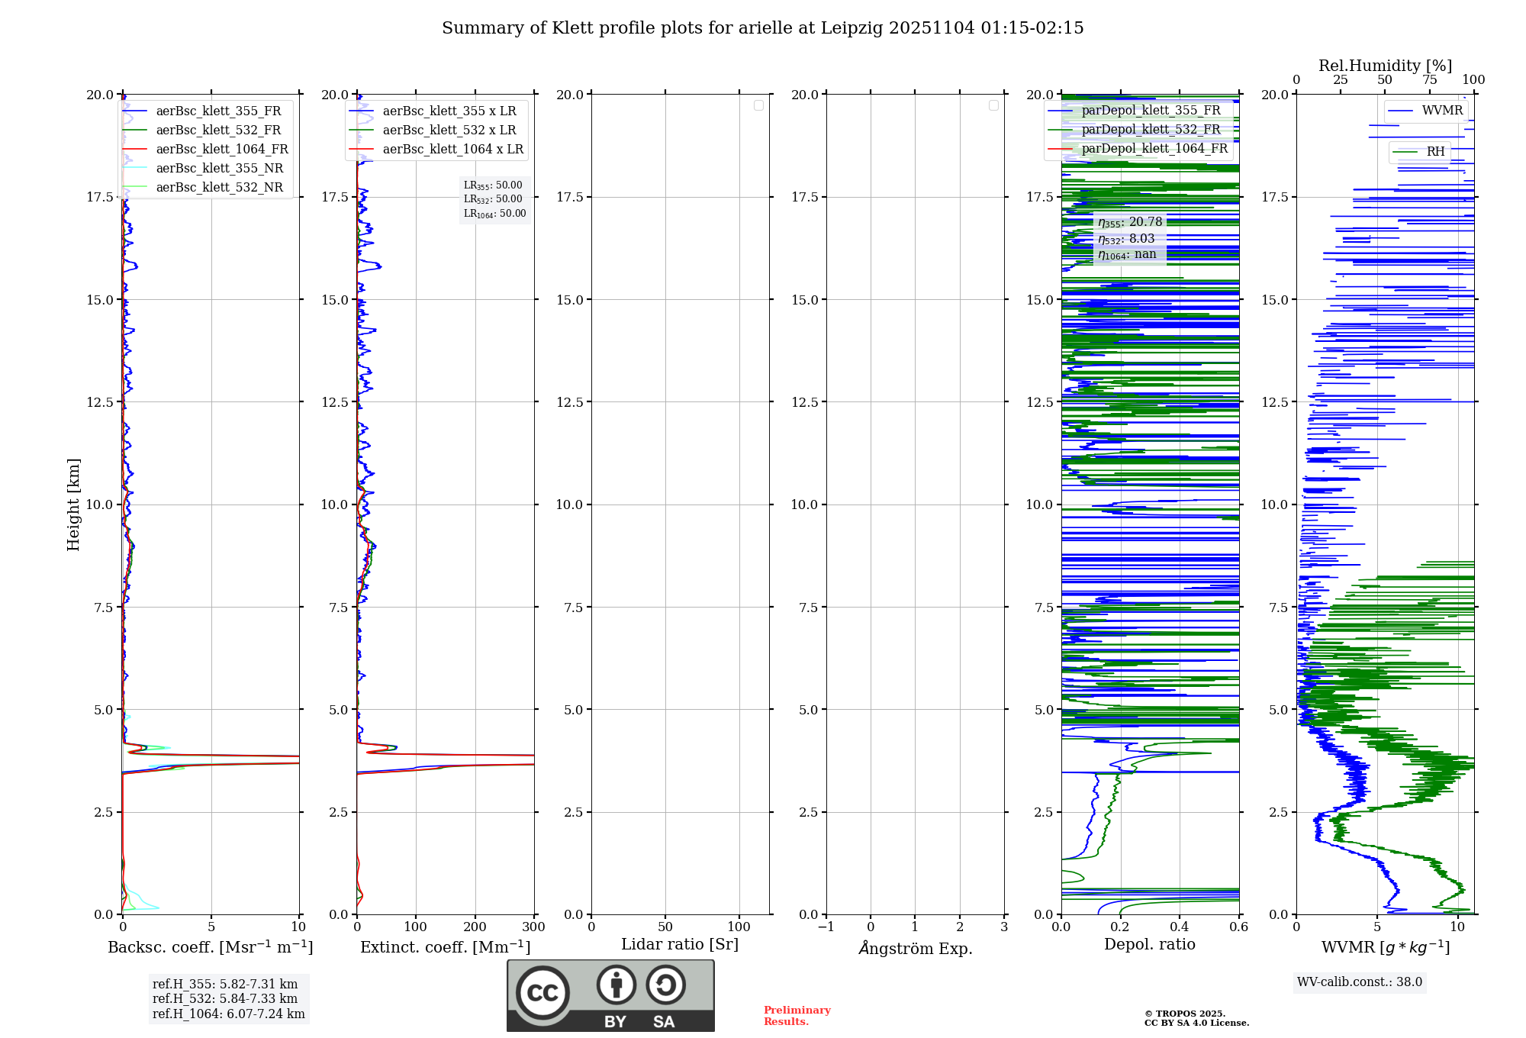The height and width of the screenshot is (1038, 1526).
Task: Click the BY attribution person icon
Action: coord(616,985)
